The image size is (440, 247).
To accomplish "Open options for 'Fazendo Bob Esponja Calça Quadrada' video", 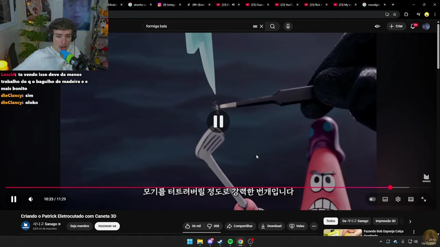I will [414, 232].
